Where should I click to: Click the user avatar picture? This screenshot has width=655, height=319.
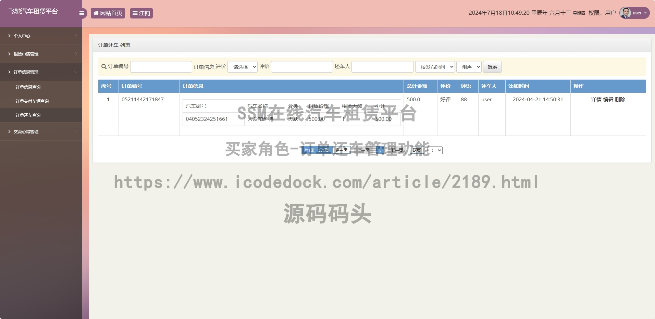[x=625, y=13]
